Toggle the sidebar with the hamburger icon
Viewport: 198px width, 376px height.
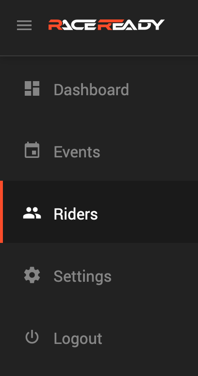[x=24, y=25]
